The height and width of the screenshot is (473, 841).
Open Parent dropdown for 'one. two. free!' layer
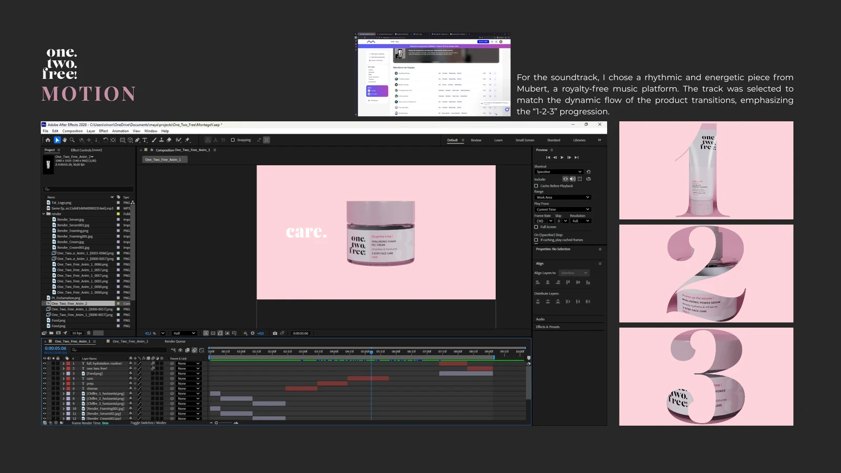coord(189,368)
